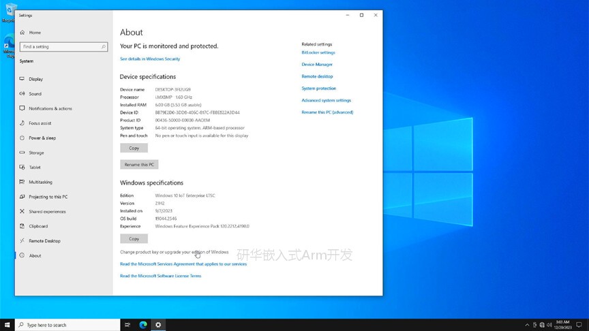This screenshot has width=589, height=331.
Task: Select the Remote Desktop sidebar icon
Action: tap(22, 240)
